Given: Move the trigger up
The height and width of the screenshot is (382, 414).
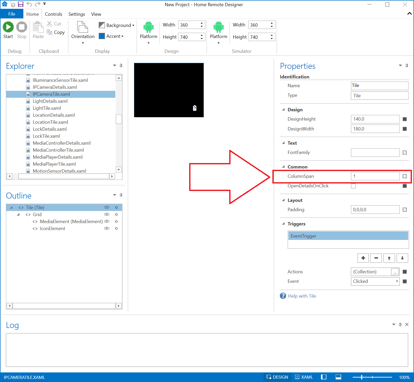Looking at the screenshot, I should (x=389, y=258).
